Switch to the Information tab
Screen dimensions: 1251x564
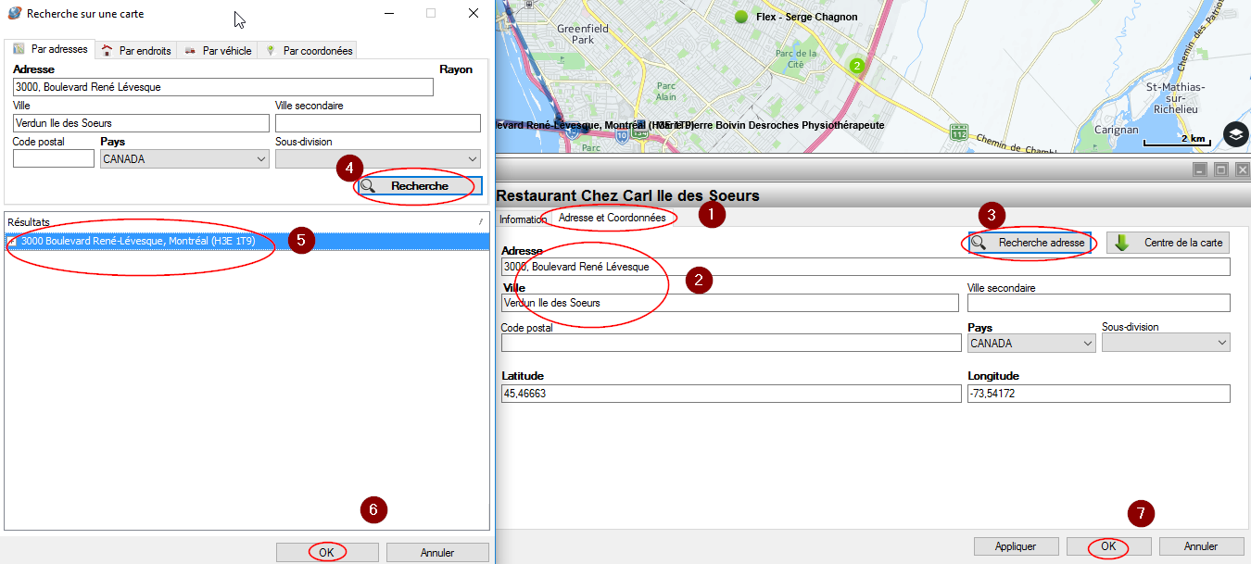[523, 219]
